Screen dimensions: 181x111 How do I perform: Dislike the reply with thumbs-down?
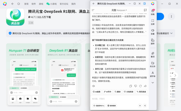point(135,86)
